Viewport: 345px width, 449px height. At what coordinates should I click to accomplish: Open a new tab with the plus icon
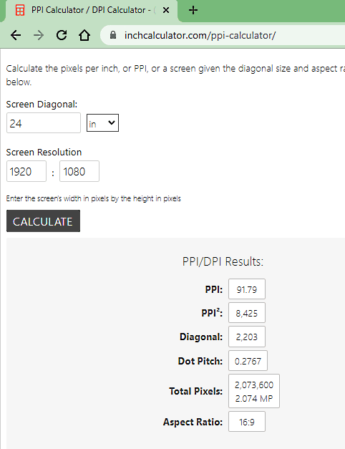(x=193, y=10)
